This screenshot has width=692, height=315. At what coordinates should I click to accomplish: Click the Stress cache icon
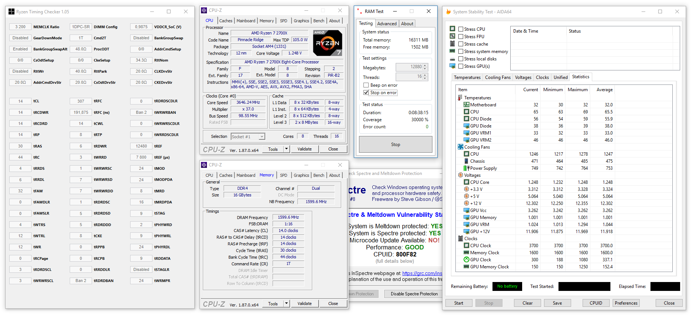[x=452, y=44]
